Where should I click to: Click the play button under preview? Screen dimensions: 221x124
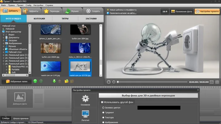[x=109, y=82]
